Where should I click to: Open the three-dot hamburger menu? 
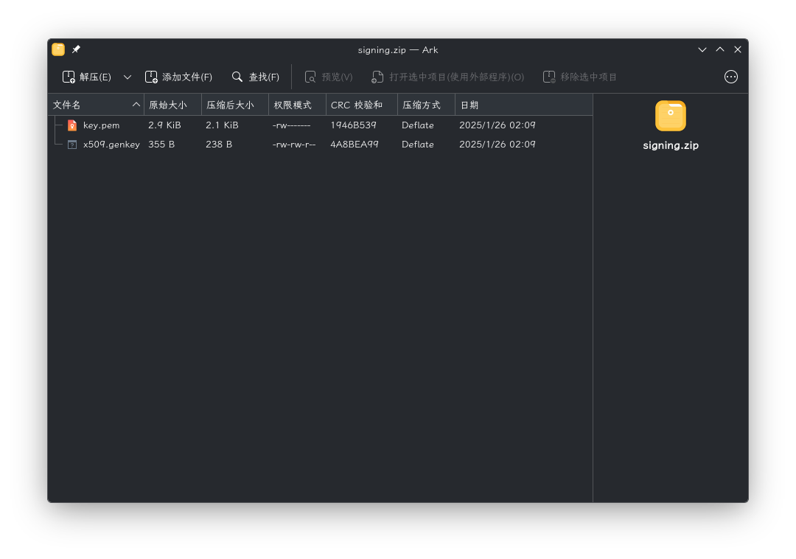click(x=730, y=77)
